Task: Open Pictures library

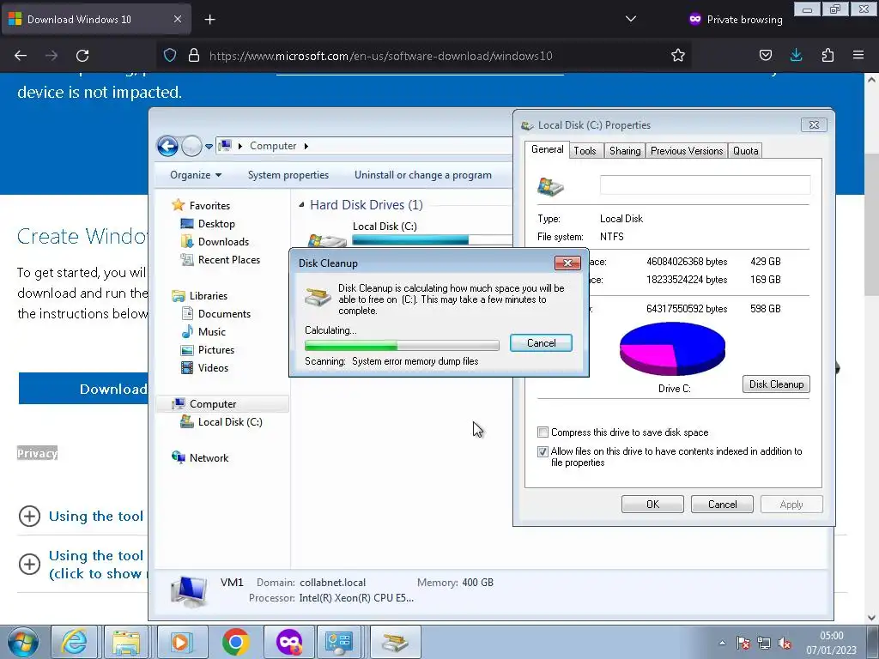Action: click(215, 350)
